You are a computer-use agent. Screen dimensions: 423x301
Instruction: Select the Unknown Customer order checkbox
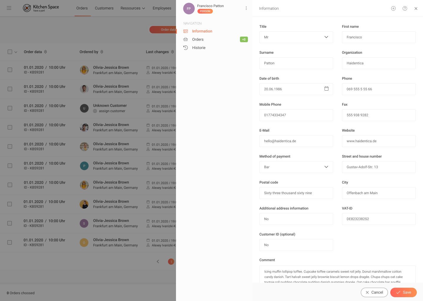tap(10, 108)
